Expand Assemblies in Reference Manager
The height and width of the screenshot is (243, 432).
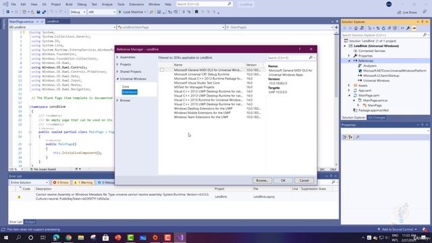pyautogui.click(x=117, y=57)
